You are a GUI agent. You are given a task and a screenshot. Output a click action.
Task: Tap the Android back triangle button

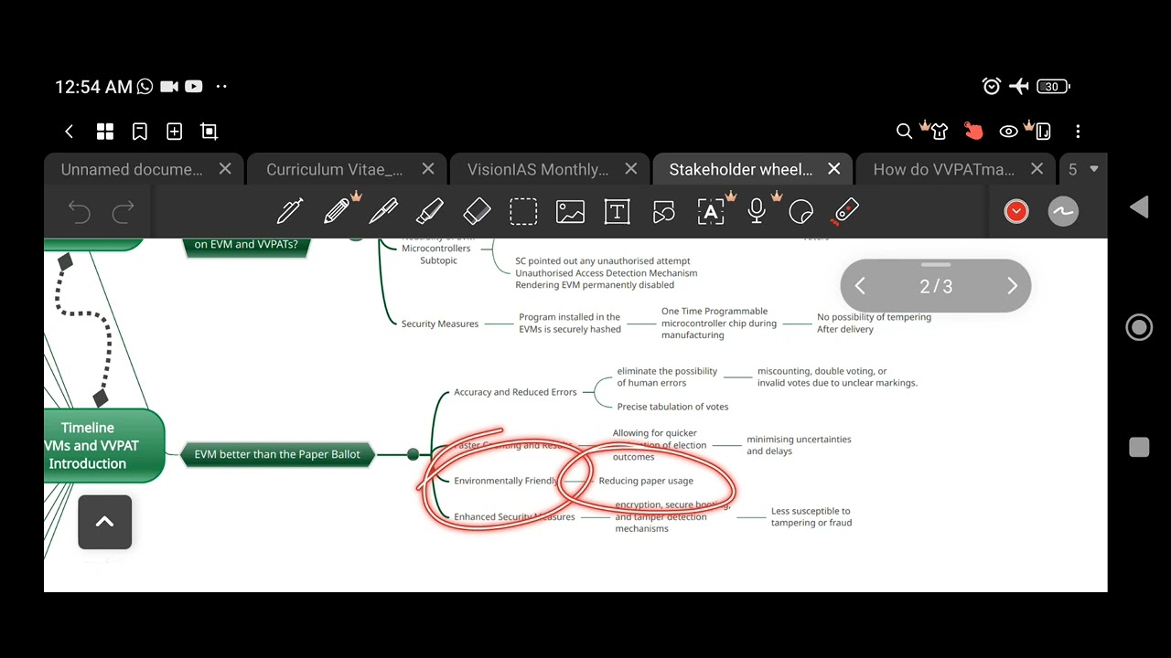[1139, 207]
